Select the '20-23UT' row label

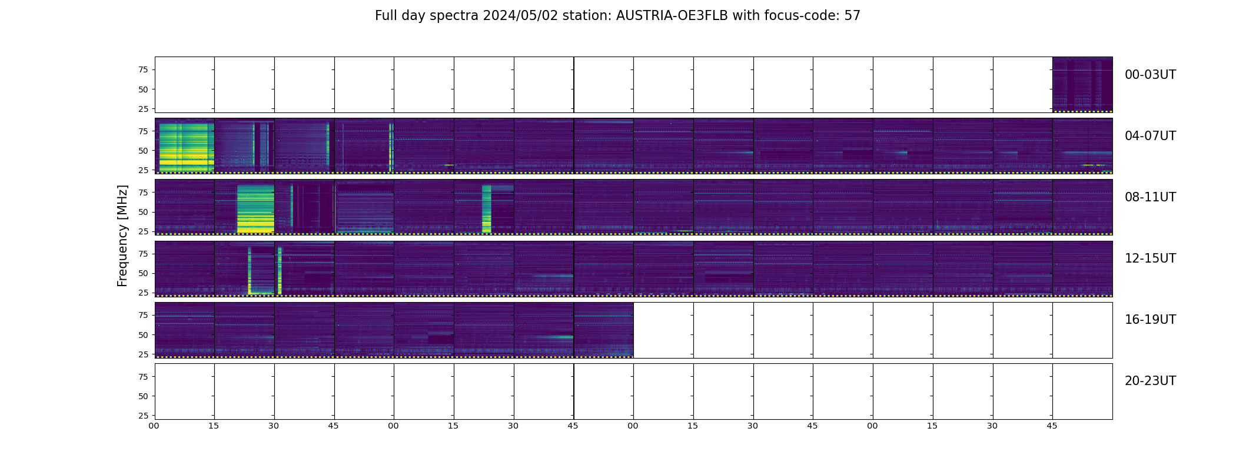coord(1150,381)
